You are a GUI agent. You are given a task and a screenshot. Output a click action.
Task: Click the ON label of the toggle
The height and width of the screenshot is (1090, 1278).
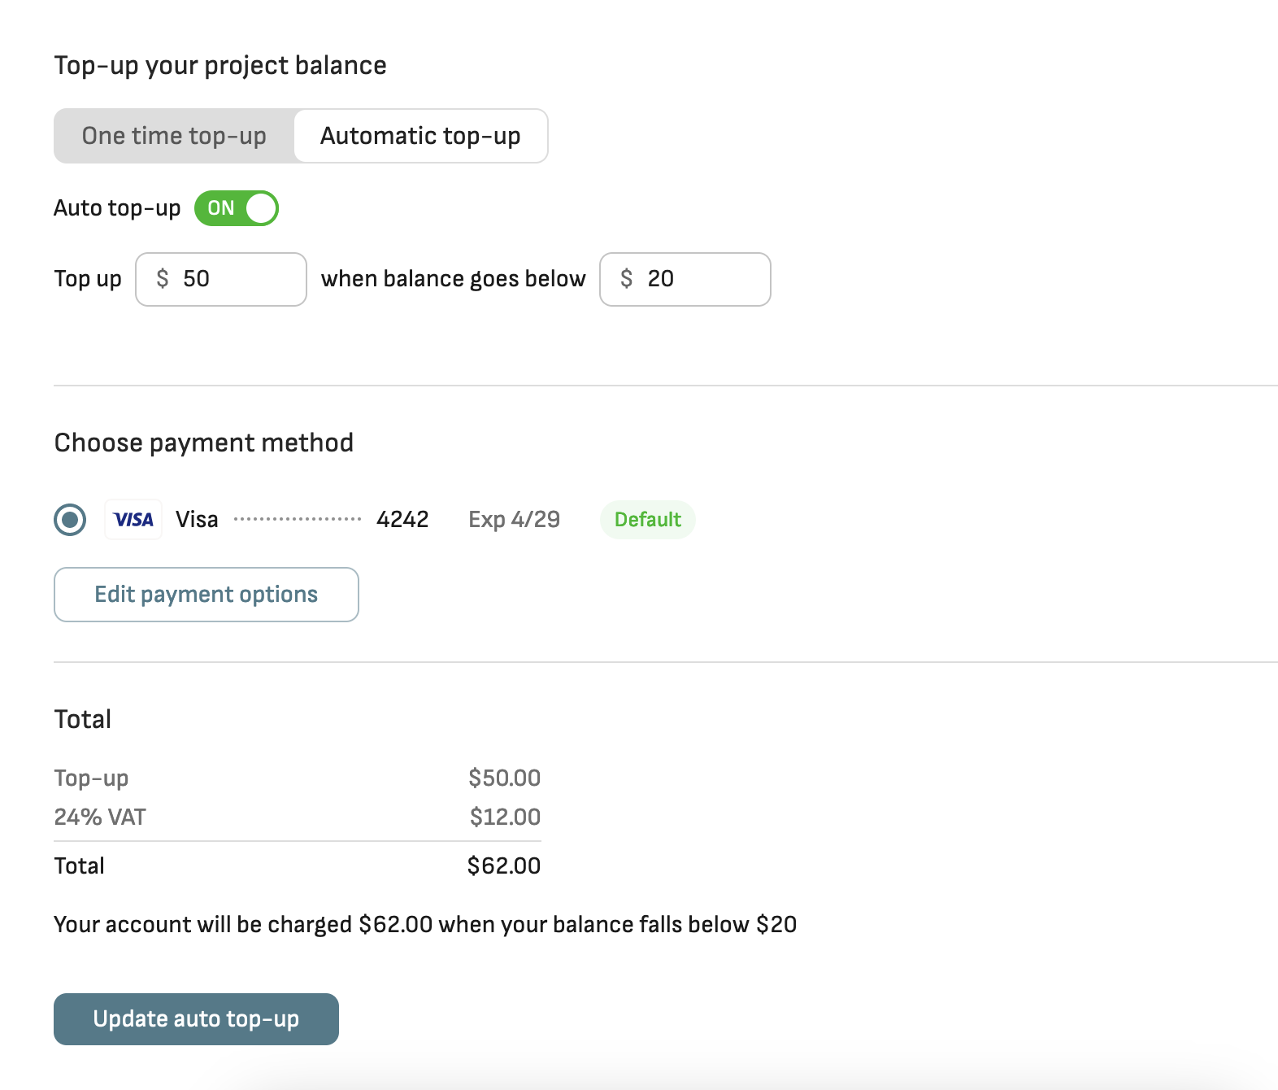click(221, 208)
